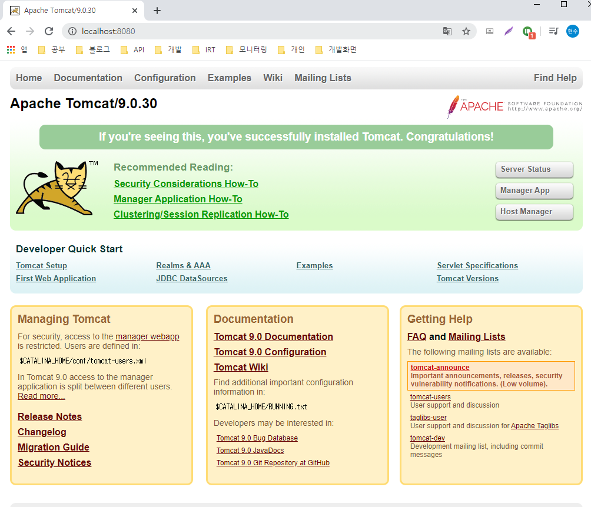The width and height of the screenshot is (591, 507).
Task: Open the Realms & AAA link
Action: pos(183,265)
